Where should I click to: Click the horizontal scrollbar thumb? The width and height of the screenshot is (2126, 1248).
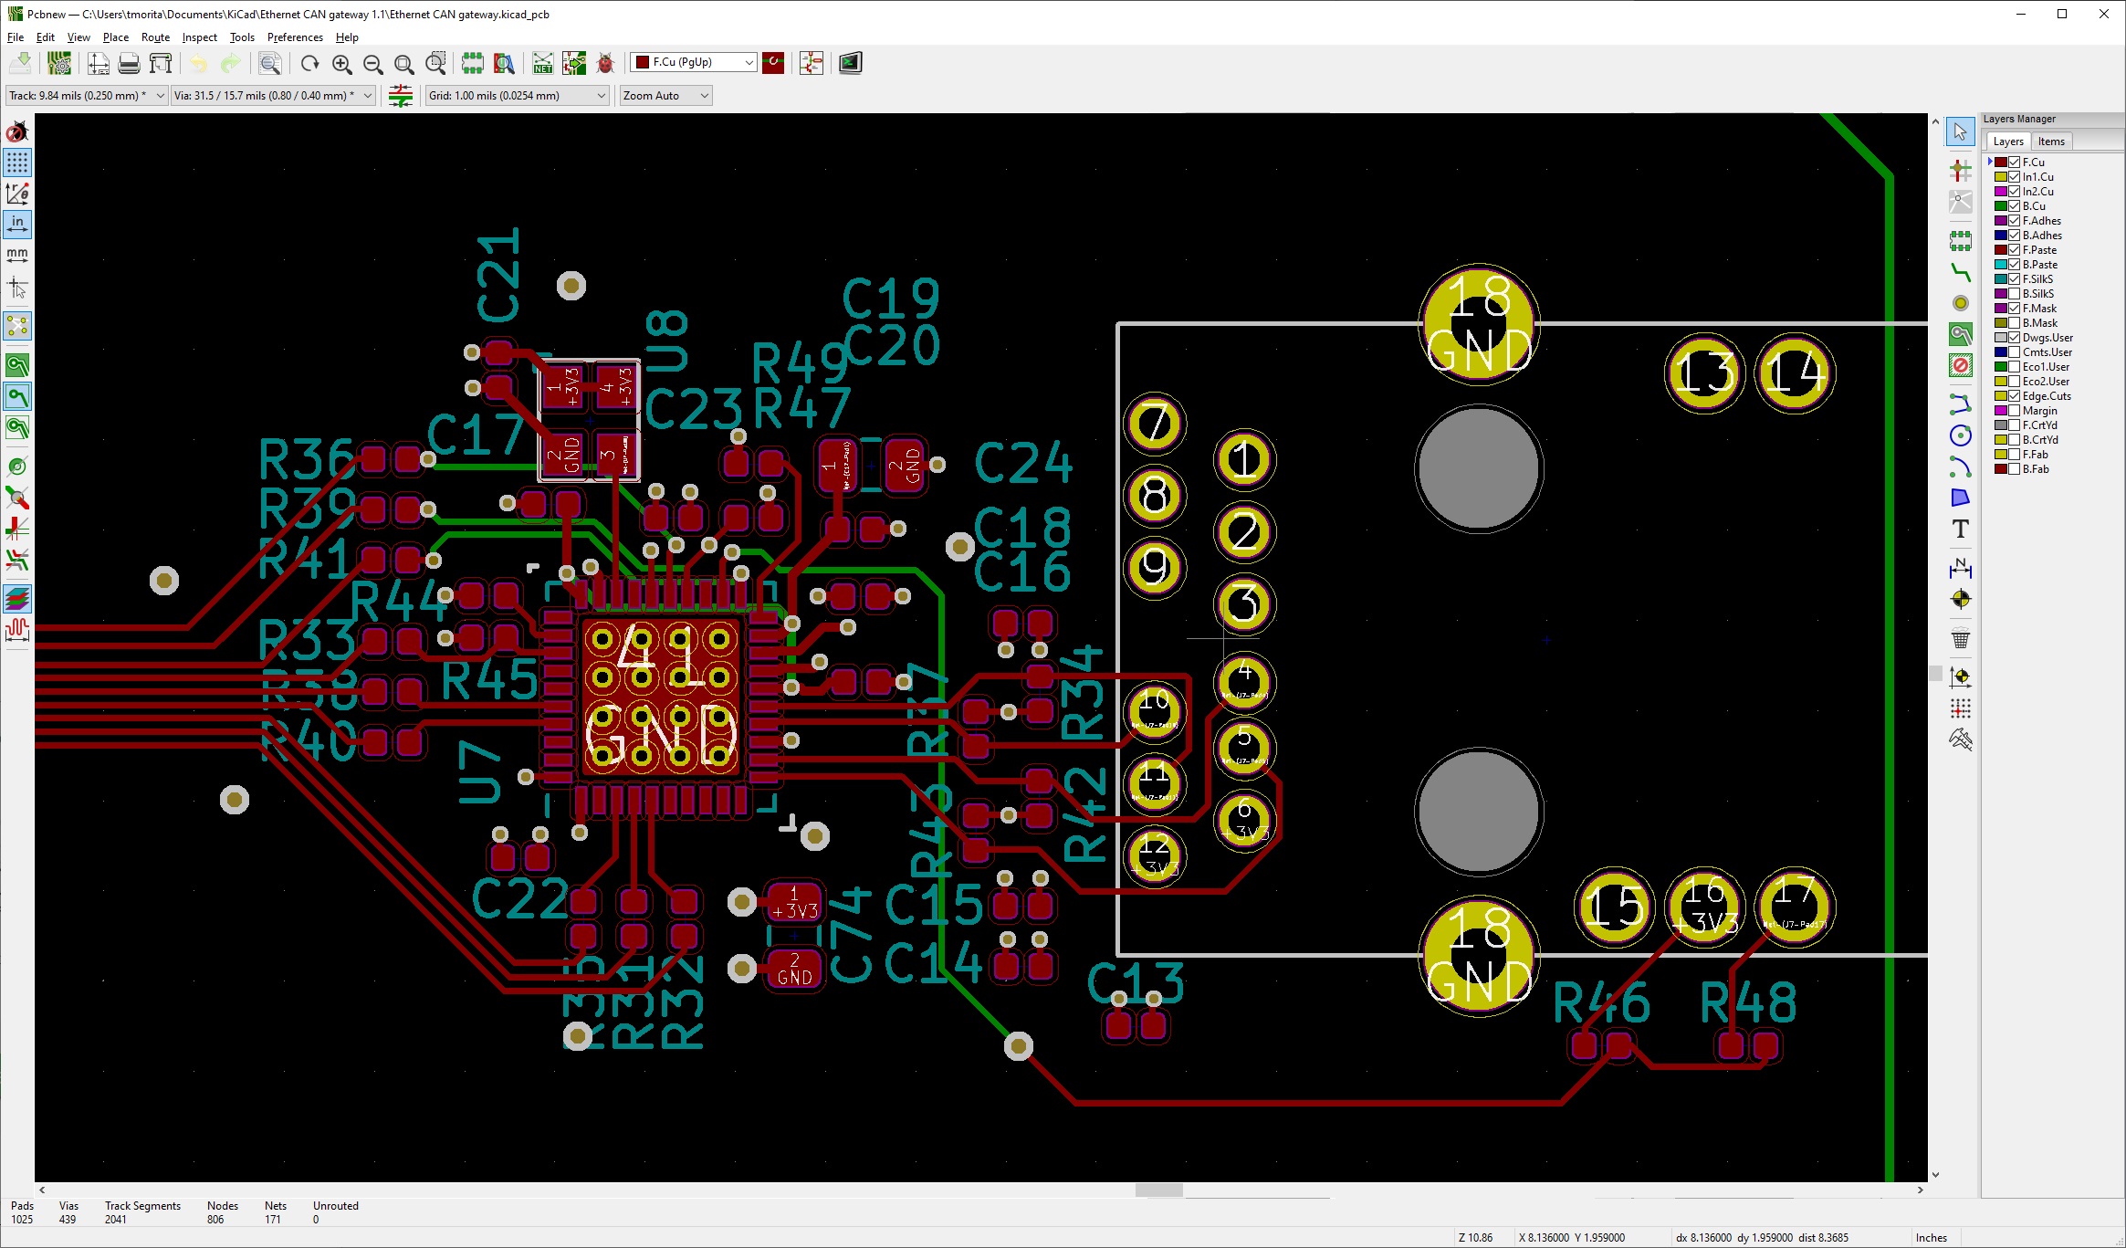click(1159, 1190)
